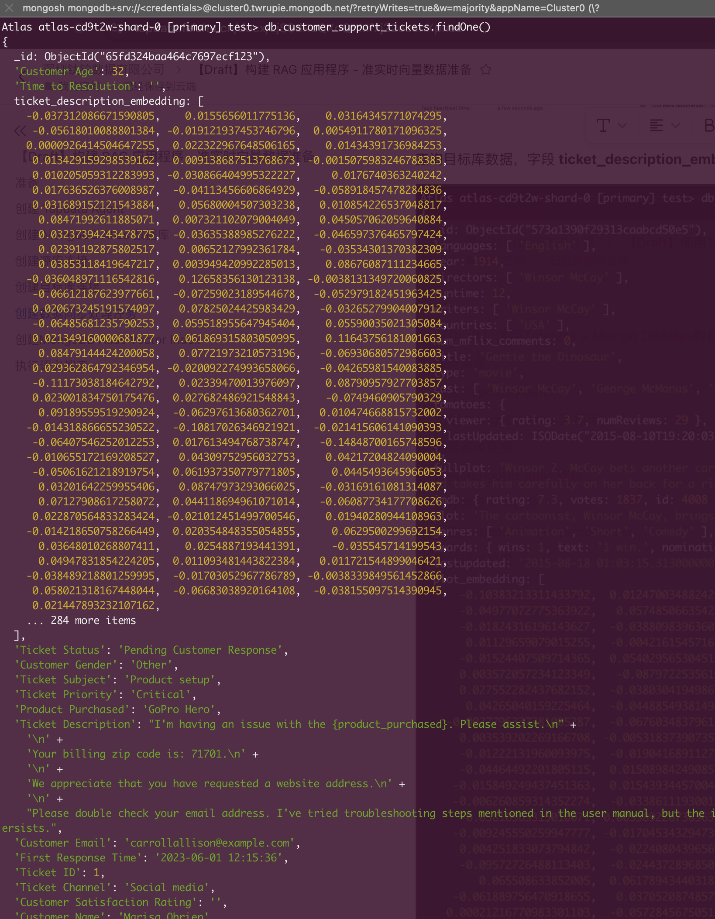The image size is (715, 919).
Task: Expand the dropdown arrow beside the alignment icon
Action: (x=675, y=126)
